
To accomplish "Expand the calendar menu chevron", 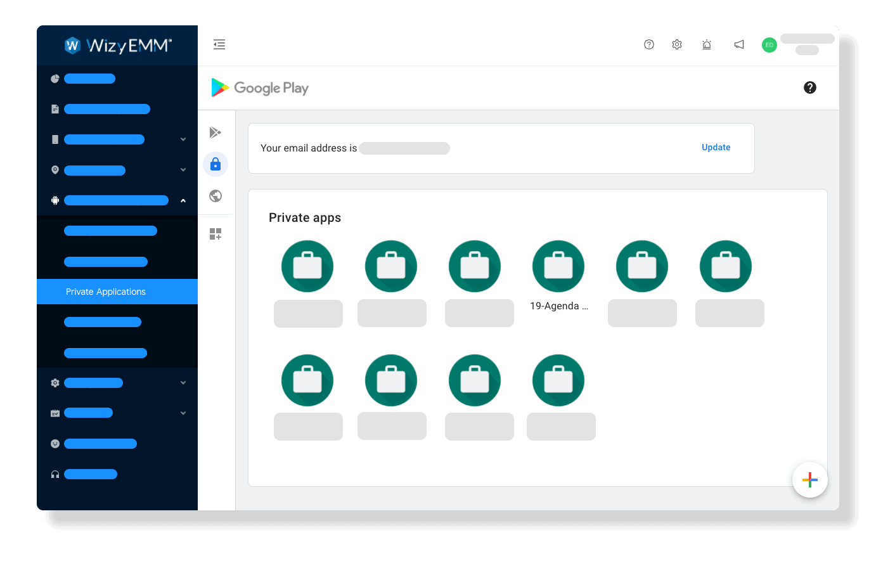I will click(x=183, y=413).
